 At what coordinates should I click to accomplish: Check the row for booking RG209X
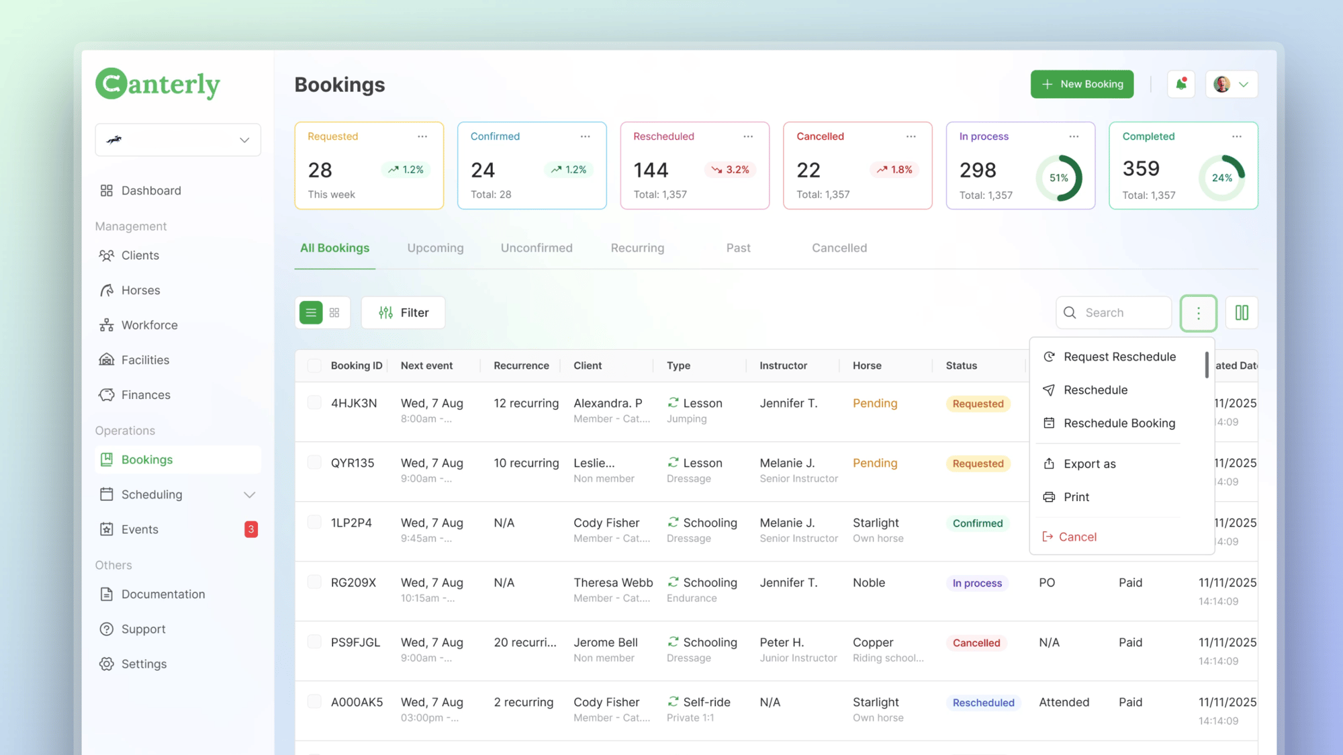pos(314,582)
